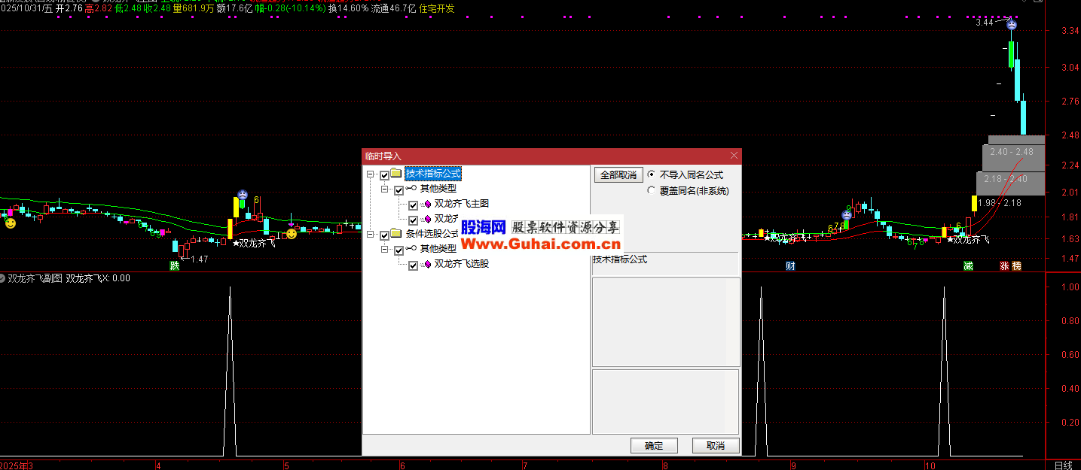Click the 日线 period label
The height and width of the screenshot is (470, 1081).
[1063, 465]
